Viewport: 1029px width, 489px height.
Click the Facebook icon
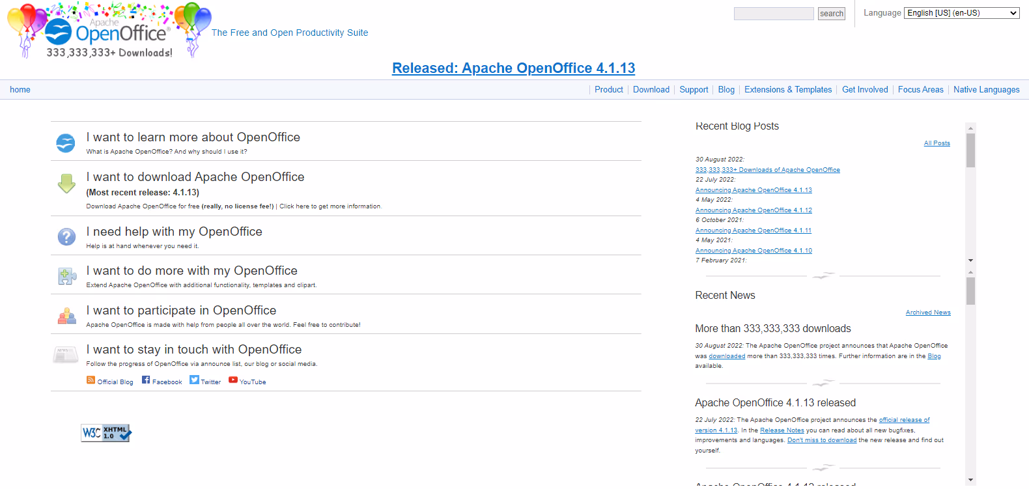(x=146, y=380)
